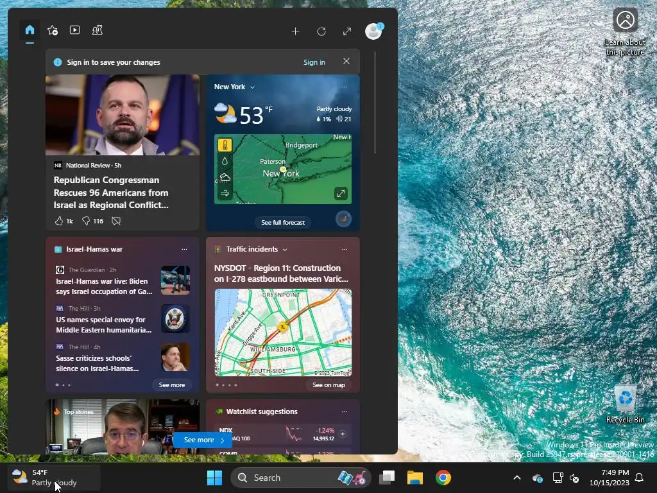
Task: Open Watchlist suggestions widget options
Action: click(345, 411)
